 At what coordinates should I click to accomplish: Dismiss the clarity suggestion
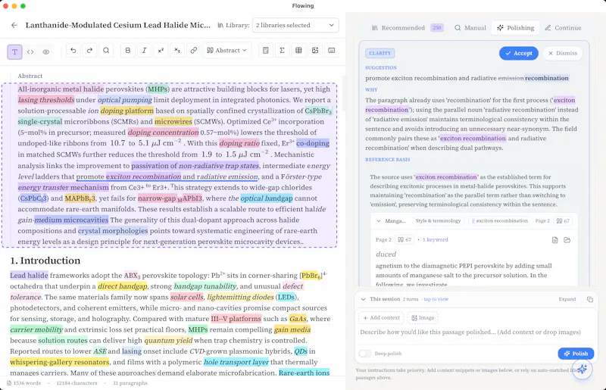coord(562,53)
